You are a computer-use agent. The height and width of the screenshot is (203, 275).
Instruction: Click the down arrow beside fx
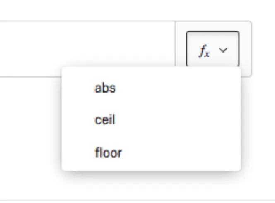223,50
